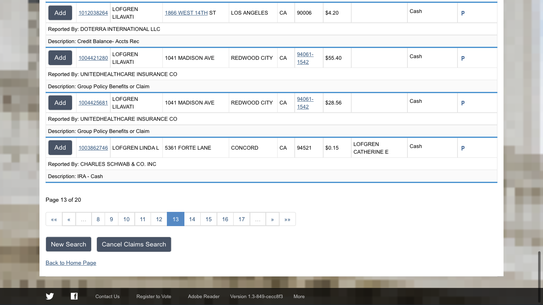Select Description IRA - Cash text
543x305 pixels.
pos(75,176)
